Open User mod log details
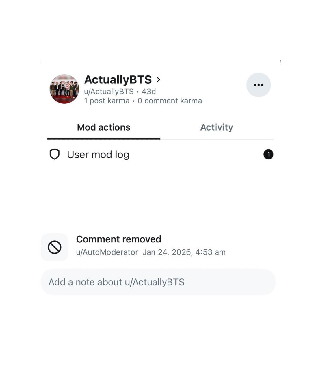Image resolution: width=312 pixels, height=390 pixels. (x=98, y=154)
